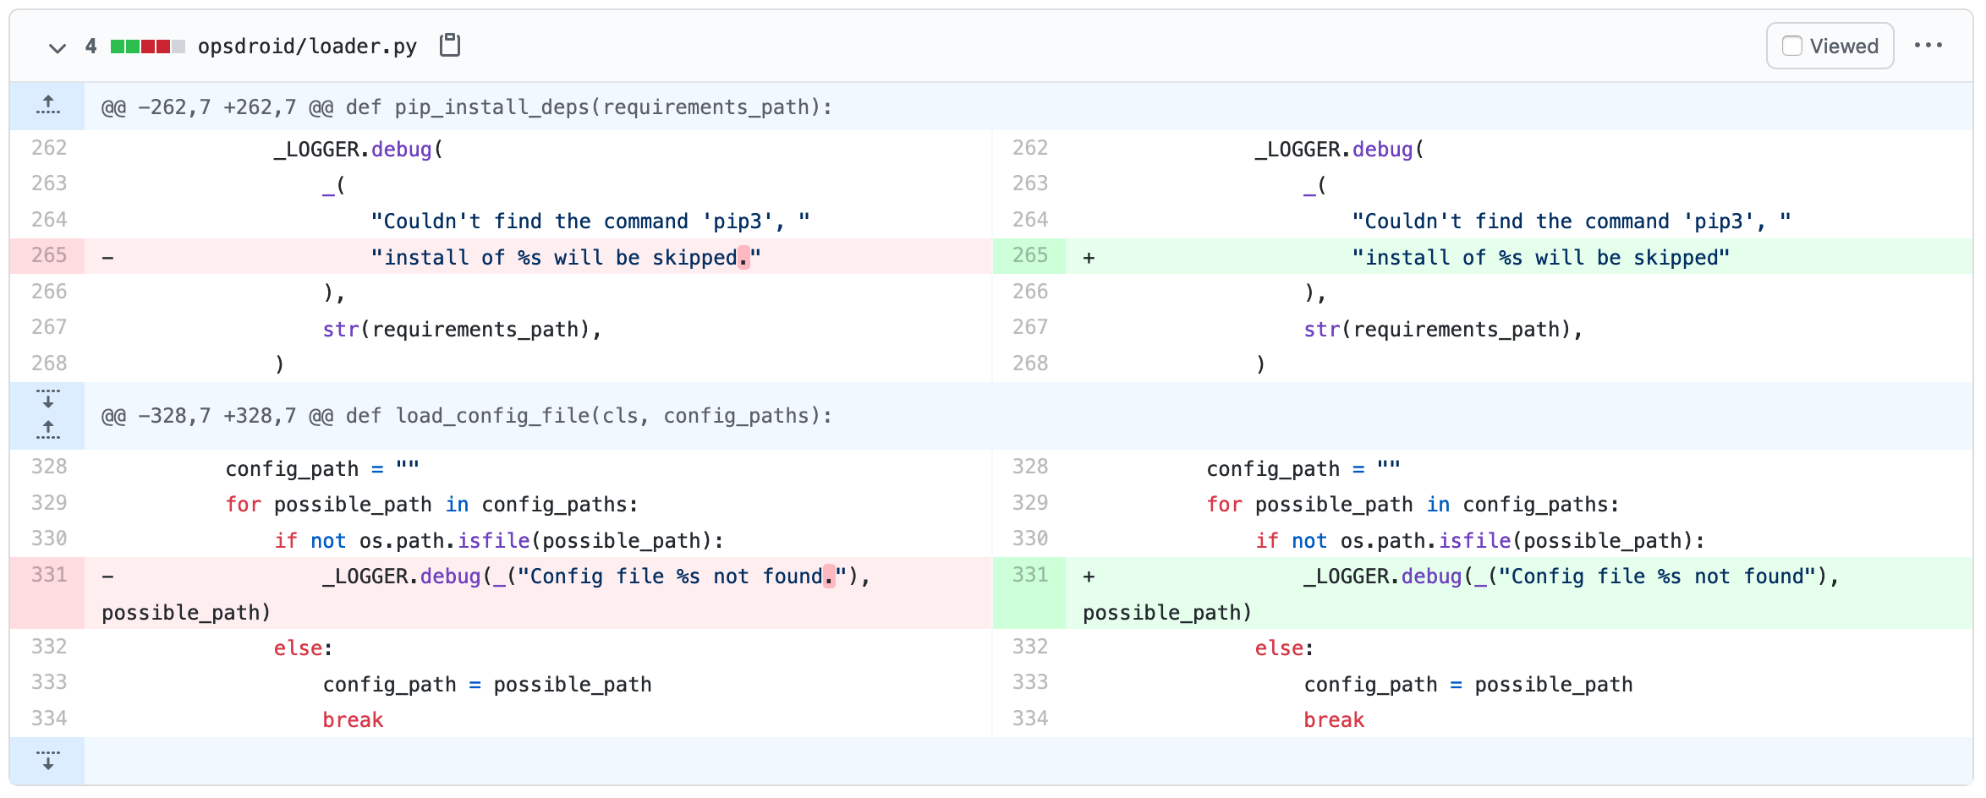
Task: Click the pip_install_deps hunk header text
Action: click(x=466, y=107)
